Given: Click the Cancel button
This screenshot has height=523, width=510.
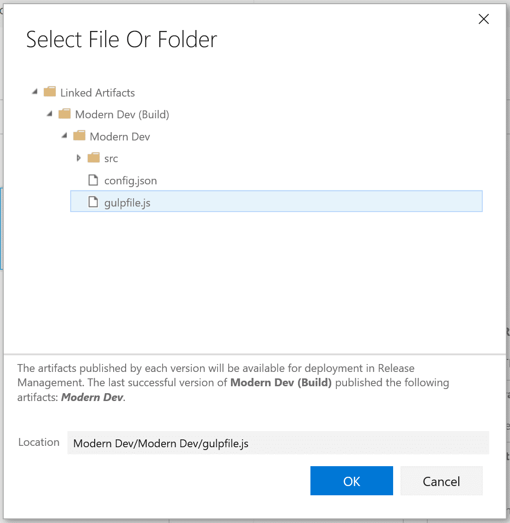Looking at the screenshot, I should pyautogui.click(x=441, y=480).
